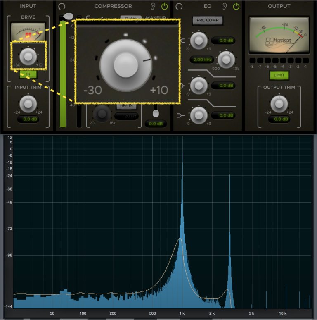Viewport: 317px width, 320px height.
Task: Click the low shelf EQ band icon
Action: 180,116
